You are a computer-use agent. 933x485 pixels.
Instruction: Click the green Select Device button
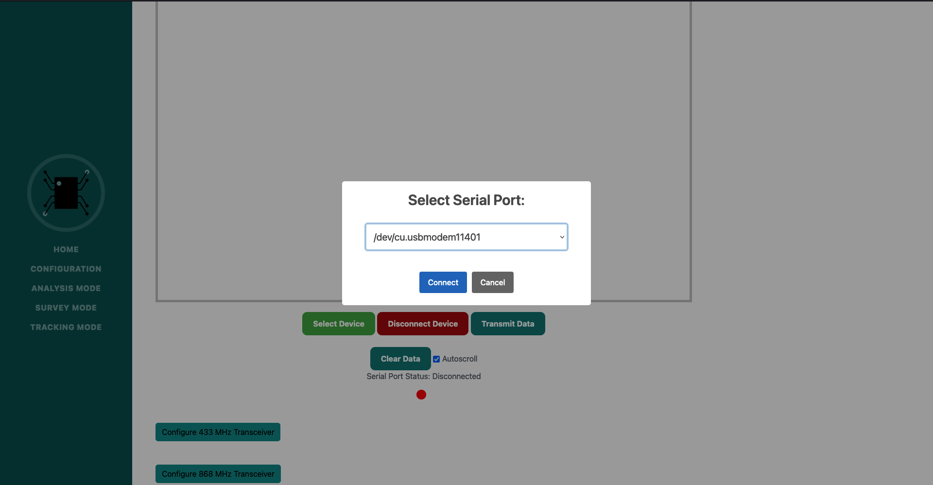pyautogui.click(x=338, y=324)
